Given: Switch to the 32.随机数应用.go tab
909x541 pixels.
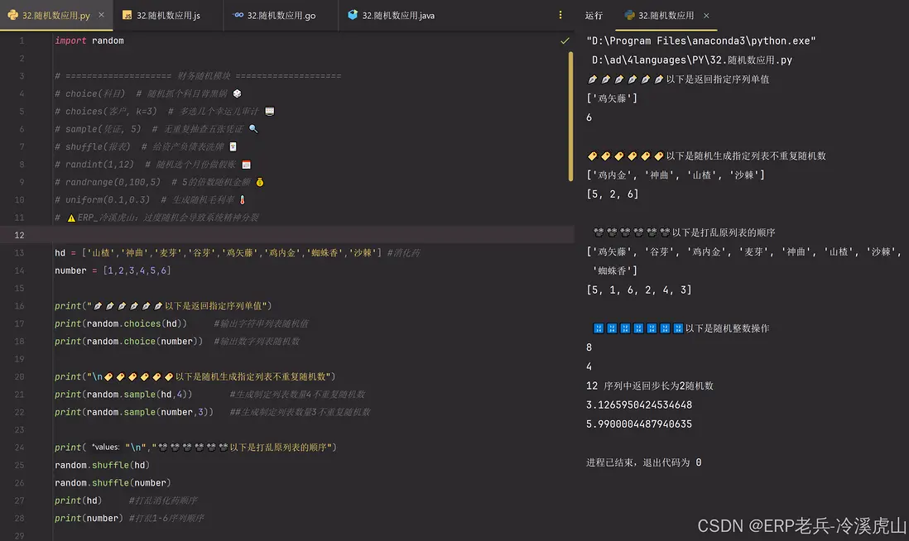Looking at the screenshot, I should 281,16.
